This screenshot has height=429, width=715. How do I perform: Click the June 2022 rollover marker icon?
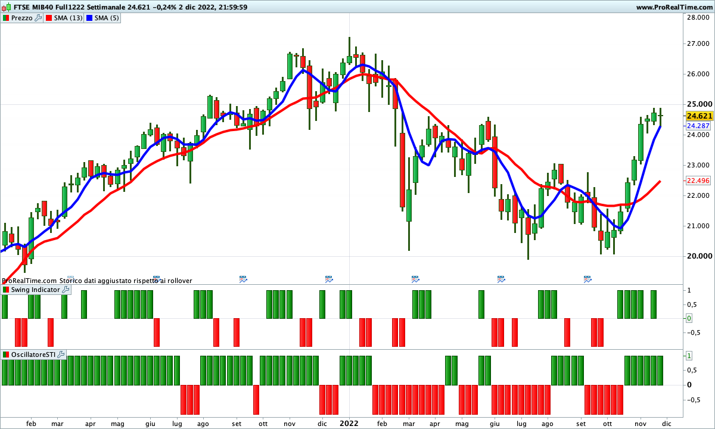coord(501,278)
